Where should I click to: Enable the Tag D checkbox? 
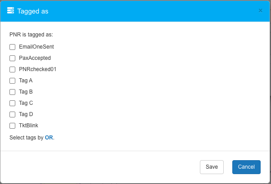click(13, 114)
